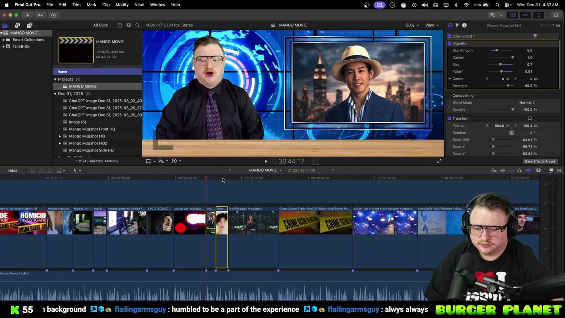Image resolution: width=565 pixels, height=318 pixels.
Task: Click the Import Media arrow button
Action: click(27, 15)
